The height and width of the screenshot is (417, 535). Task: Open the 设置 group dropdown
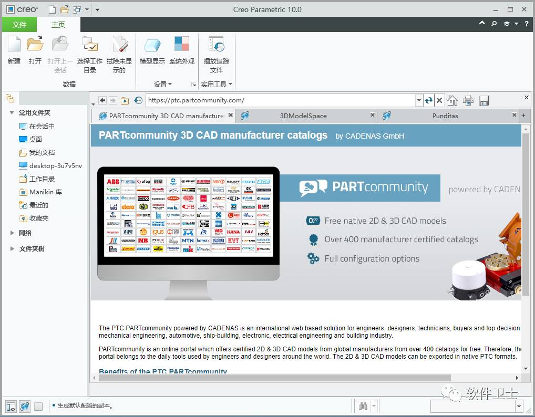163,84
